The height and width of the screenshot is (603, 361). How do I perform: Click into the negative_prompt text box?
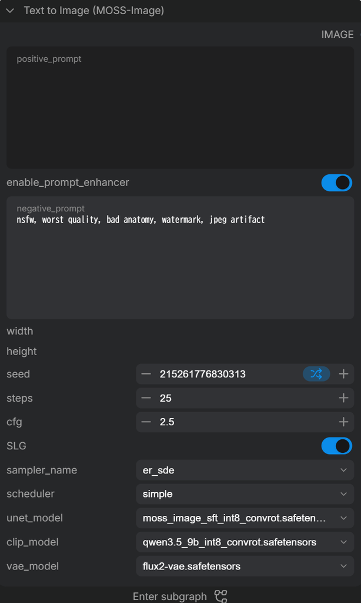point(180,258)
